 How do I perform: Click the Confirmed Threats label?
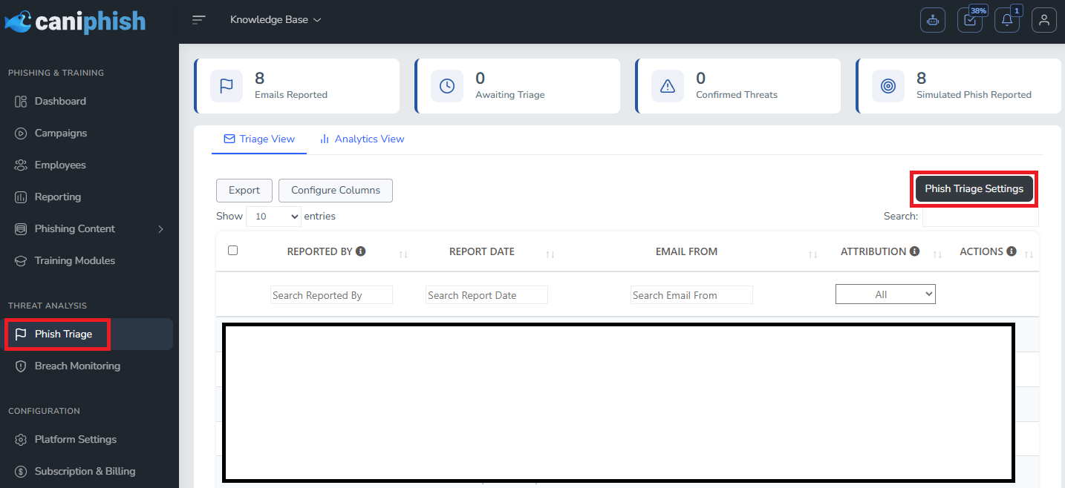(737, 95)
